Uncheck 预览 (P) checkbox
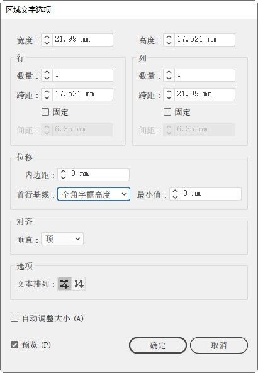Screen dimensions: 258x373 pyautogui.click(x=14, y=345)
